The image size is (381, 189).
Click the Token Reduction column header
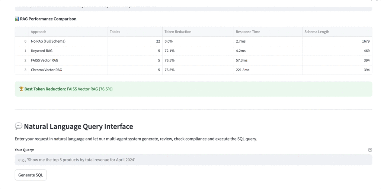pos(178,32)
